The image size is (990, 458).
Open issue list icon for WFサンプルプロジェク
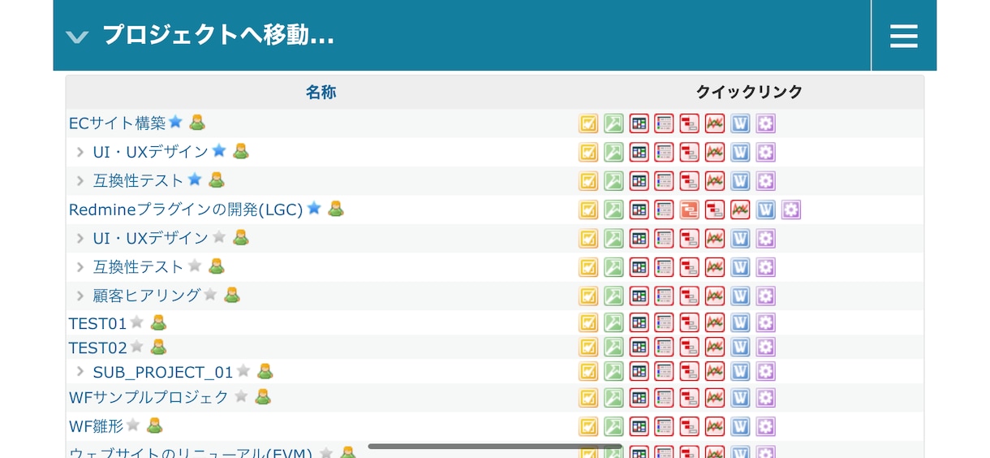[664, 398]
